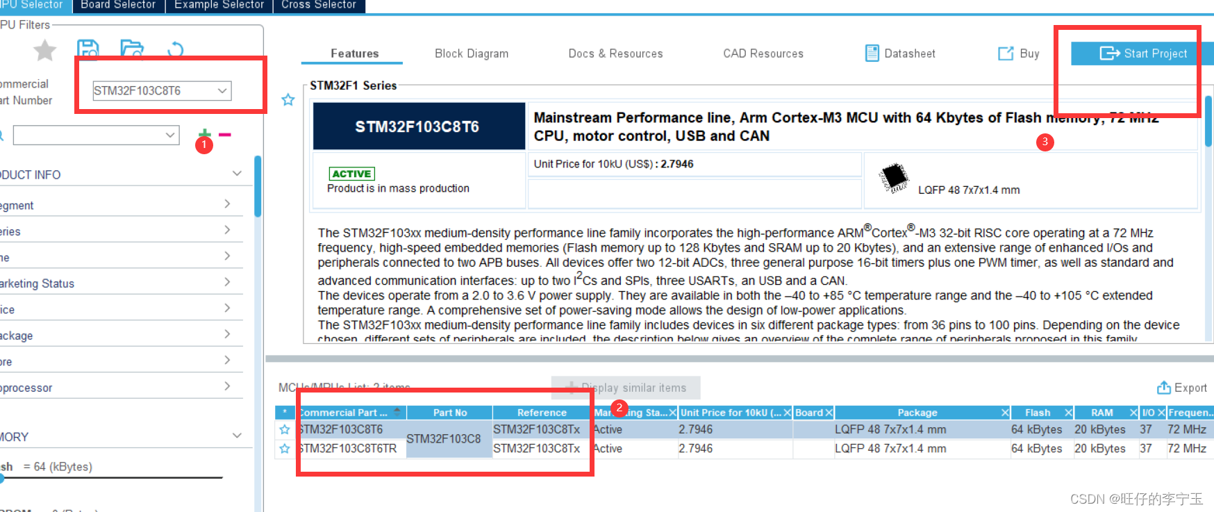Switch to the Example Selector tab

point(219,6)
